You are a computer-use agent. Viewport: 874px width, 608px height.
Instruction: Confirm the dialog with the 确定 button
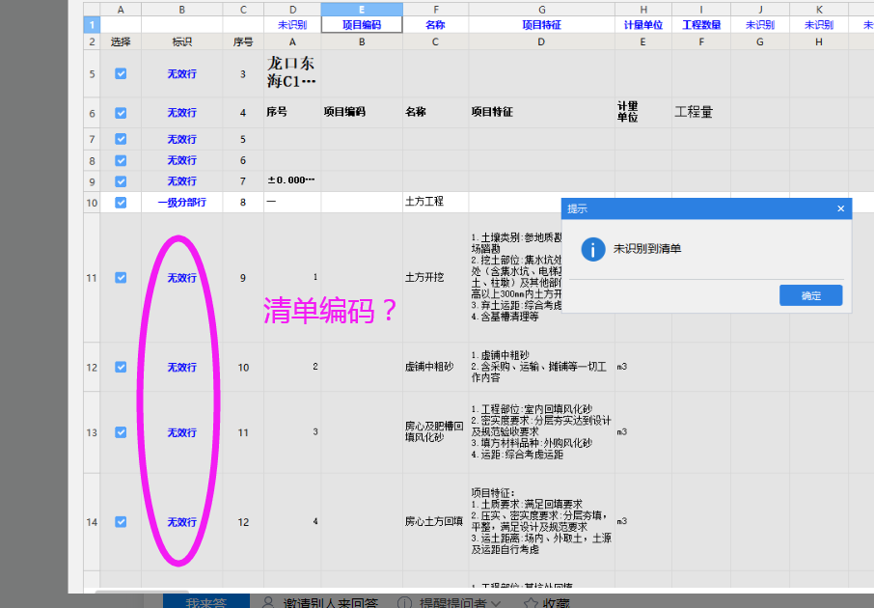click(x=810, y=295)
